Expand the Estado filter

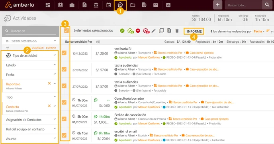pyautogui.click(x=30, y=65)
